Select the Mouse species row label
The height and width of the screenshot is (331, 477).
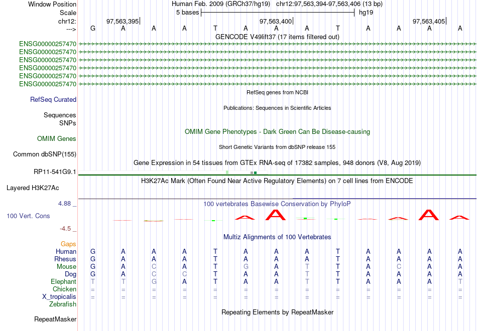[66, 267]
